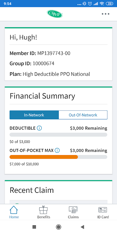Image resolution: width=117 pixels, height=234 pixels.
Task: Tap the Financial Summary heading
Action: [42, 96]
